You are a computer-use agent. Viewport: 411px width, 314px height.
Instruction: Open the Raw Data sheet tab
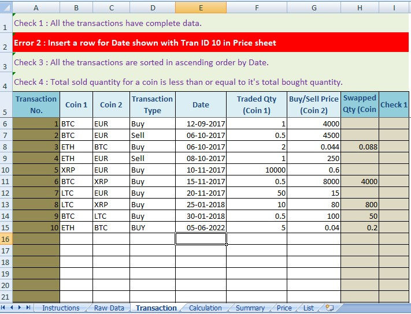(109, 308)
